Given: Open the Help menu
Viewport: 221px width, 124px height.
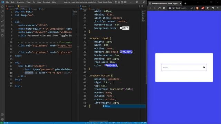Looking at the screenshot, I should [x=54, y=2].
